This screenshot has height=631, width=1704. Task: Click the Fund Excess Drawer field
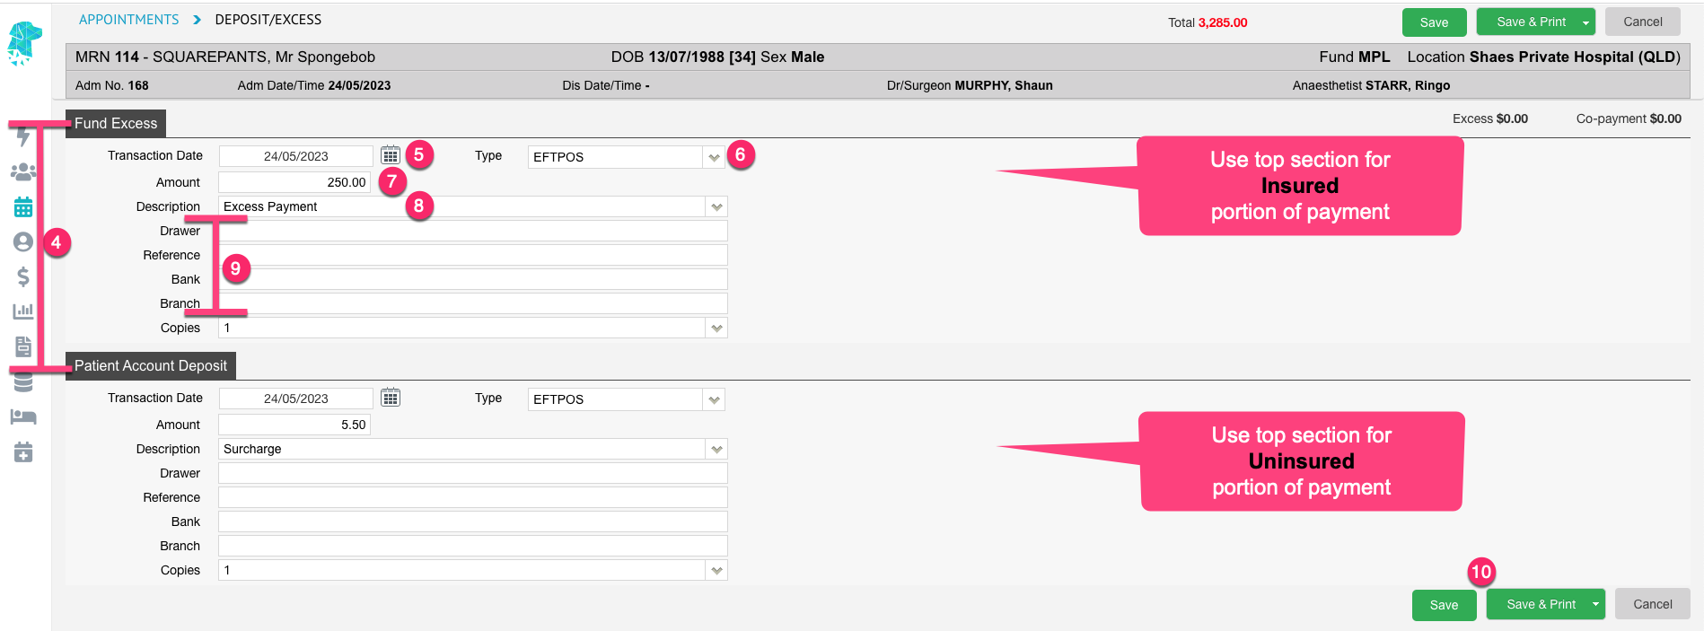(473, 231)
